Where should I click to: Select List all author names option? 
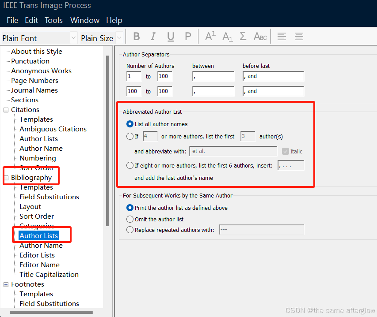click(x=130, y=124)
